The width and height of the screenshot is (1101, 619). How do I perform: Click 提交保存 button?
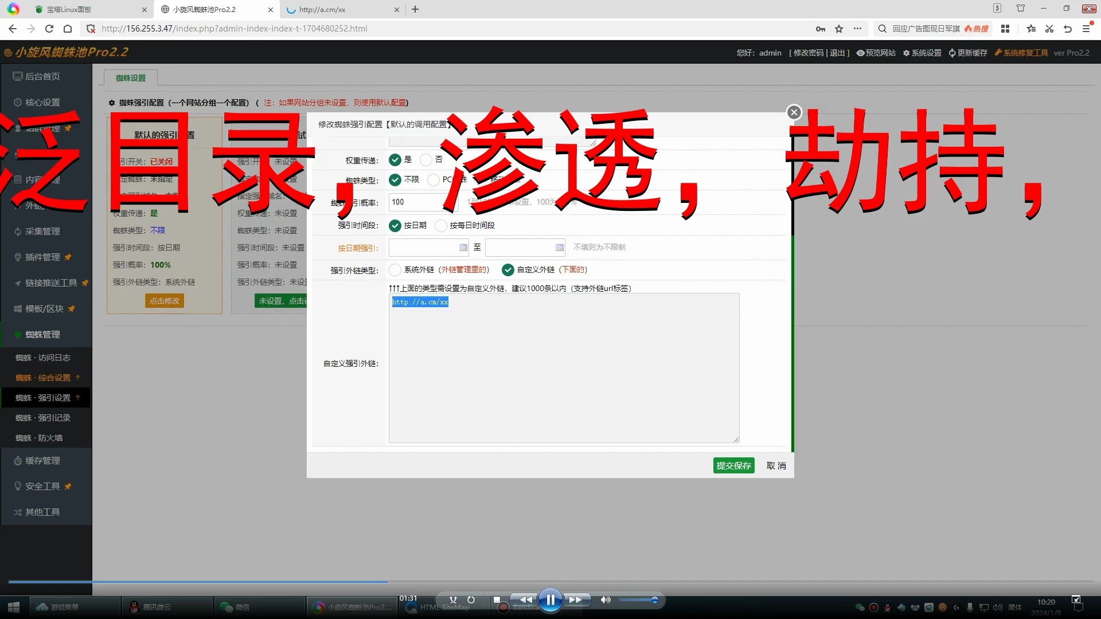(x=733, y=465)
